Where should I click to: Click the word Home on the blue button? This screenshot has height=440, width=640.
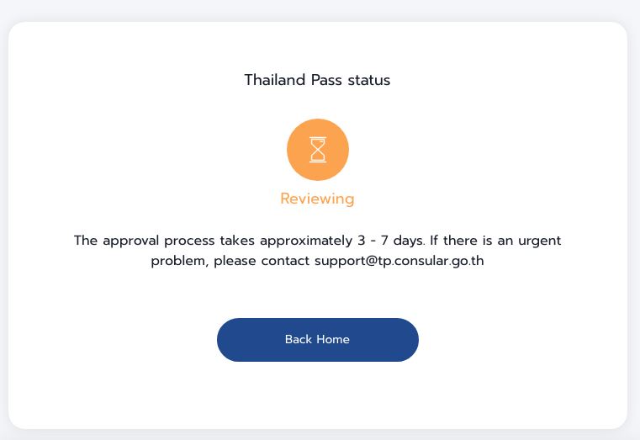[x=332, y=340]
